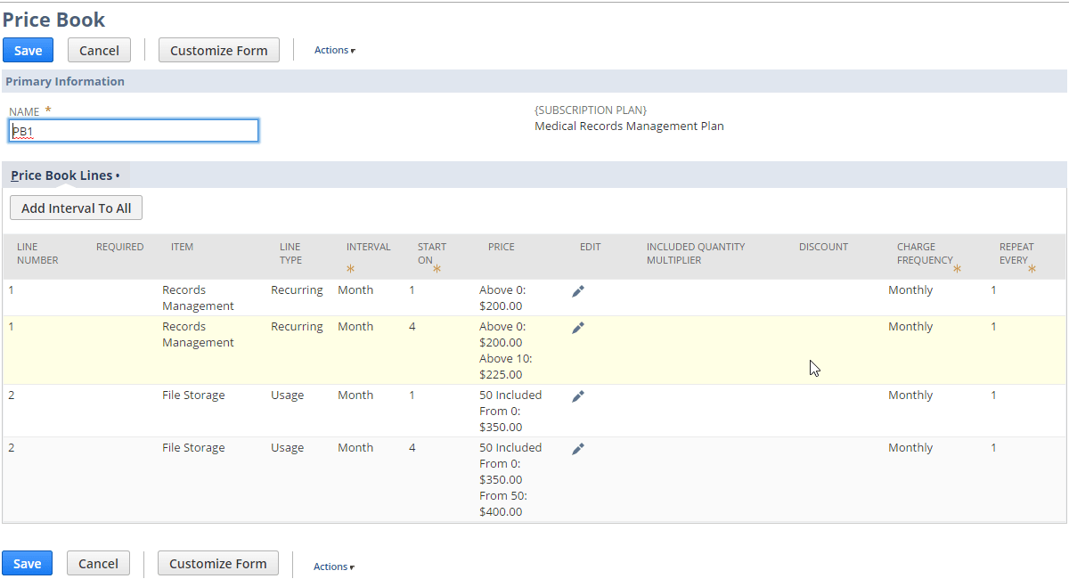Click Monthly charge frequency in third row

click(x=910, y=395)
